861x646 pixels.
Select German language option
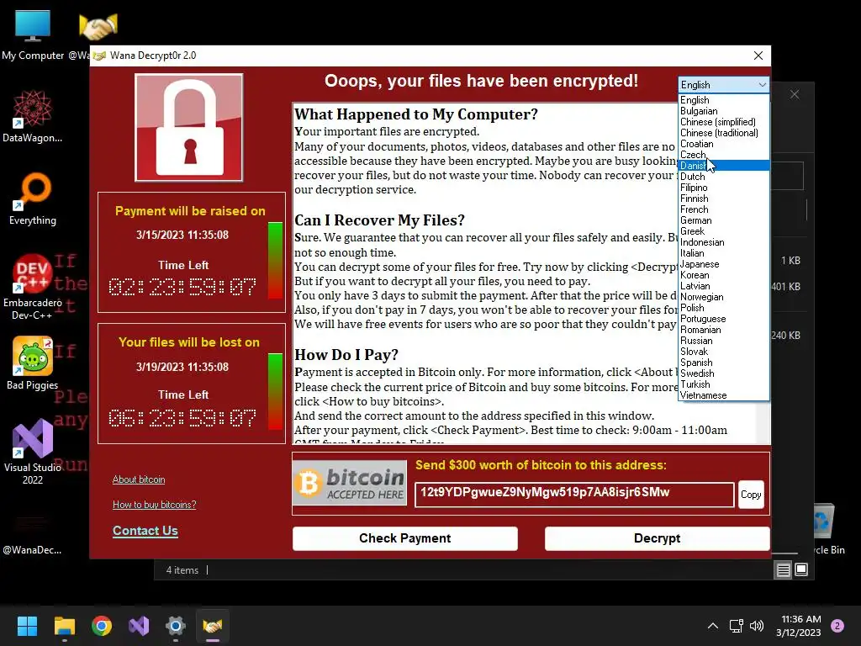click(x=724, y=220)
